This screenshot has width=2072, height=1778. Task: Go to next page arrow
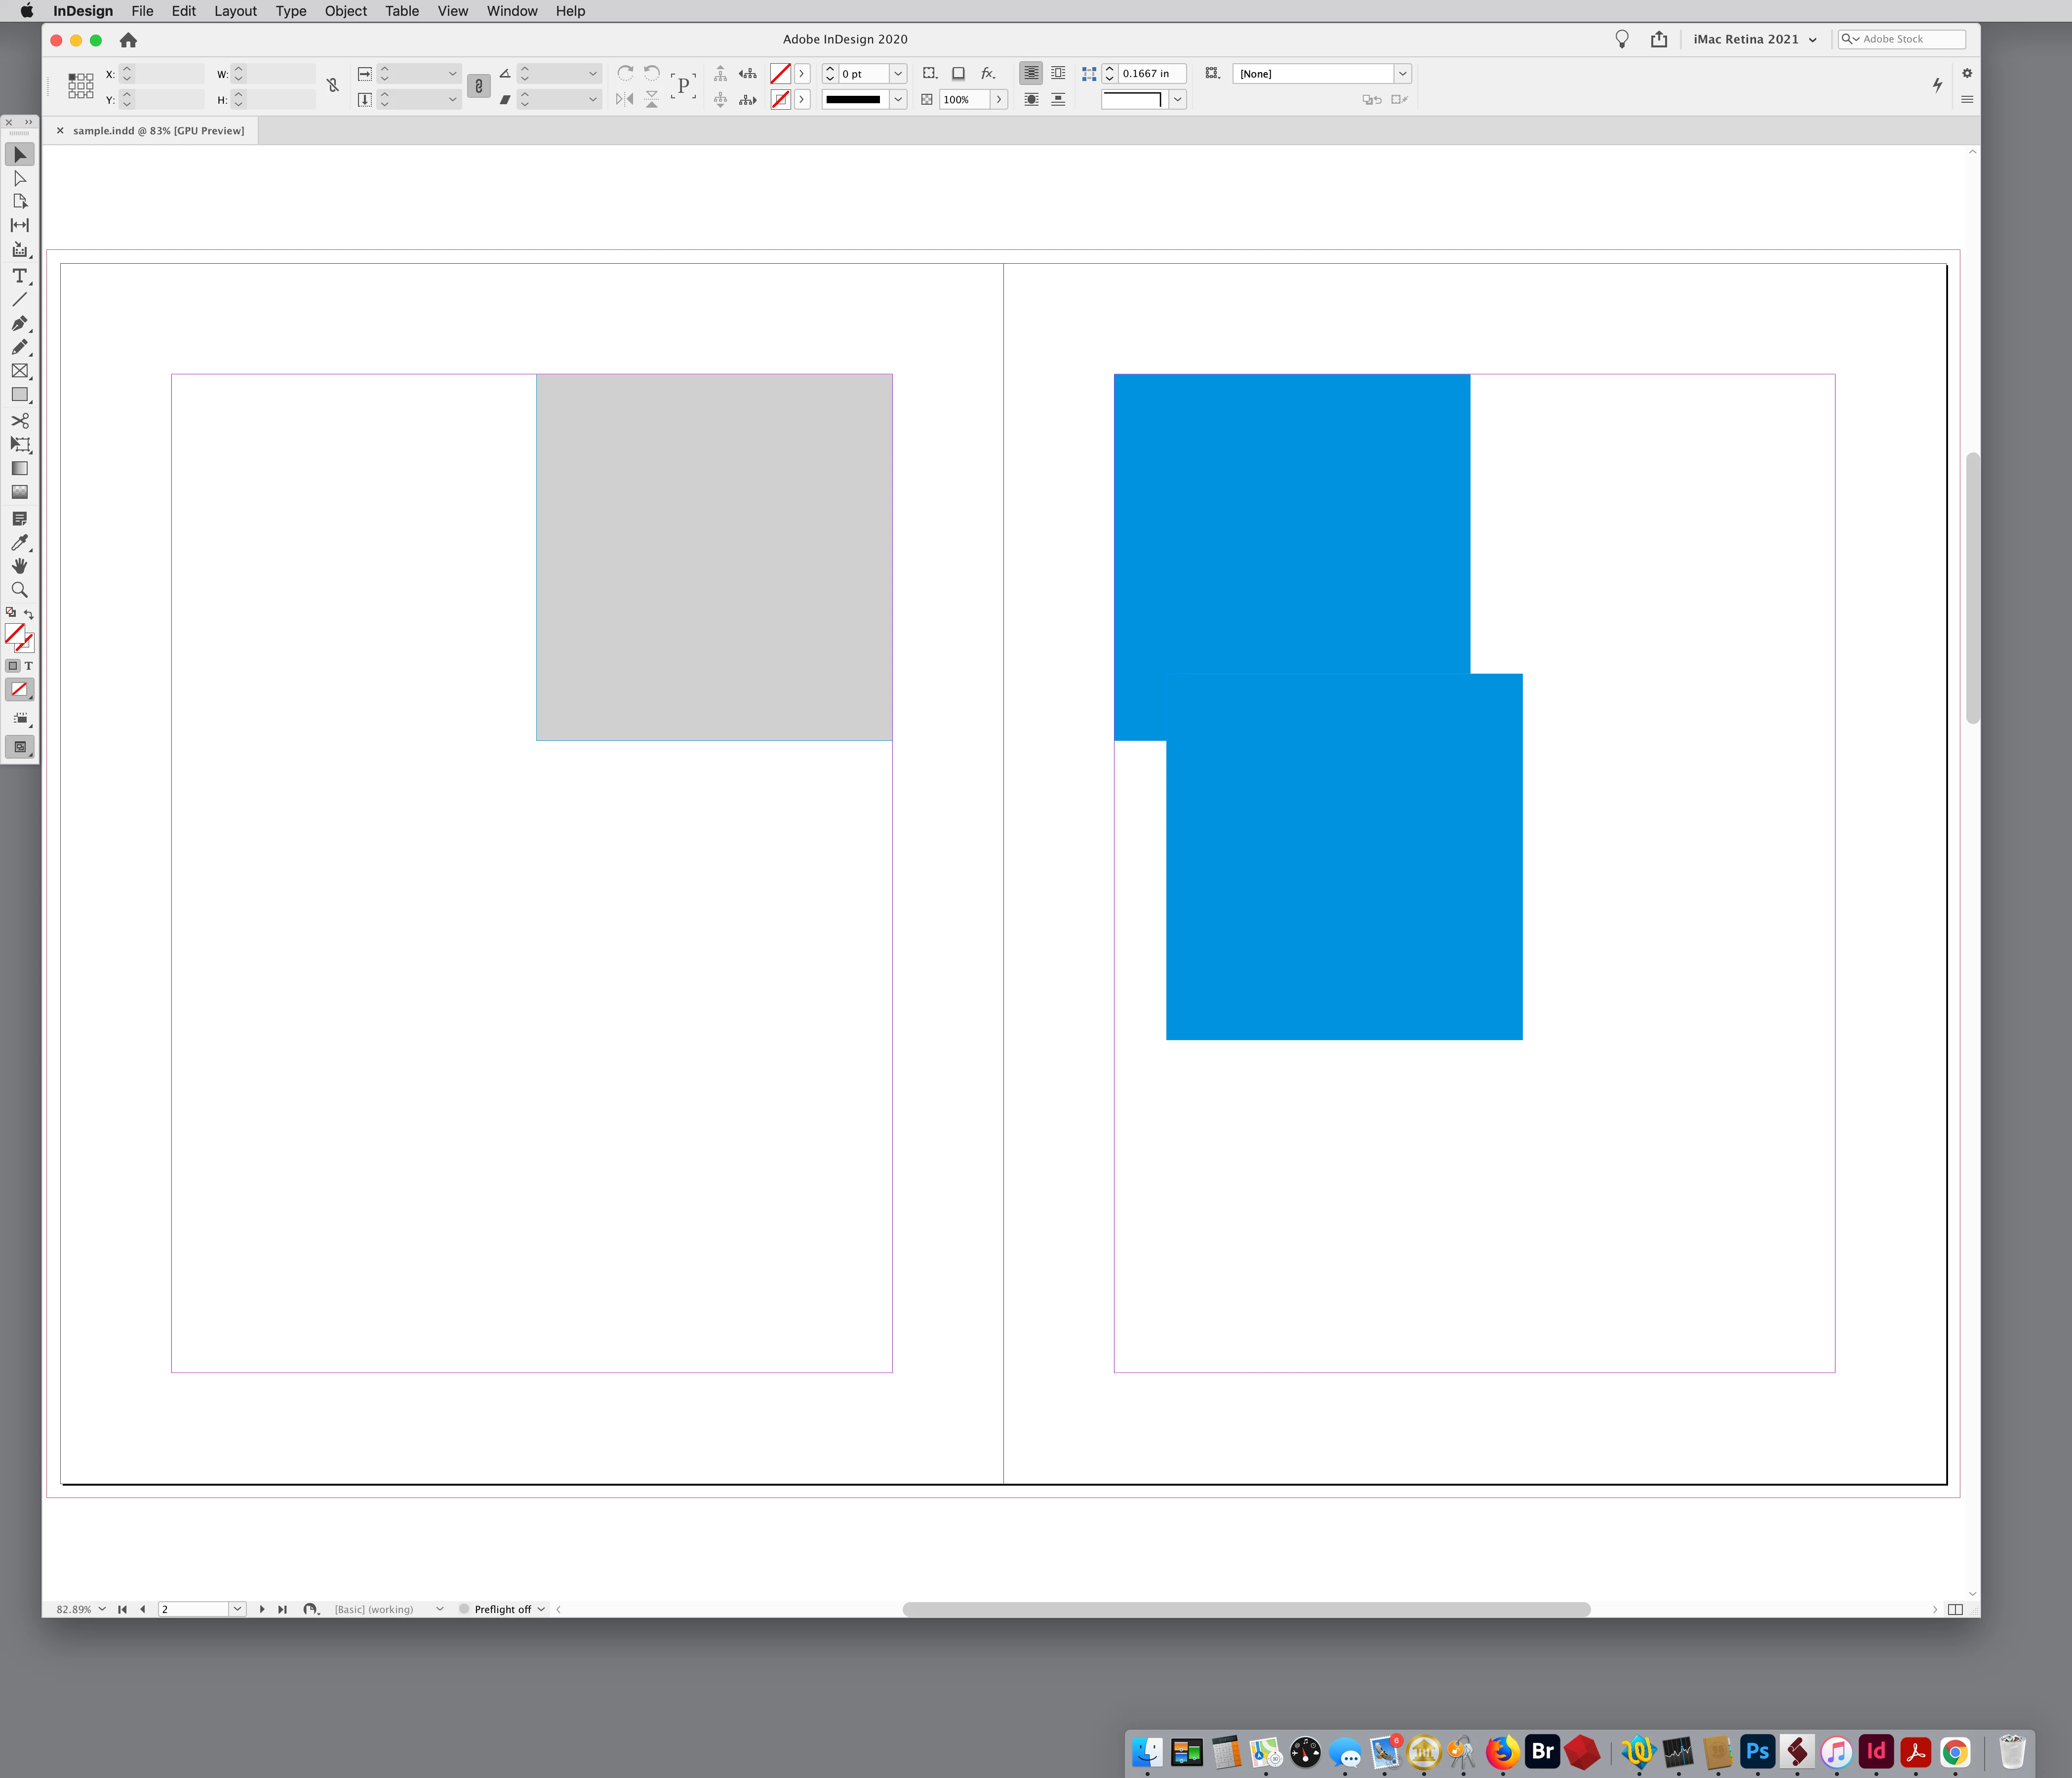pos(262,1609)
